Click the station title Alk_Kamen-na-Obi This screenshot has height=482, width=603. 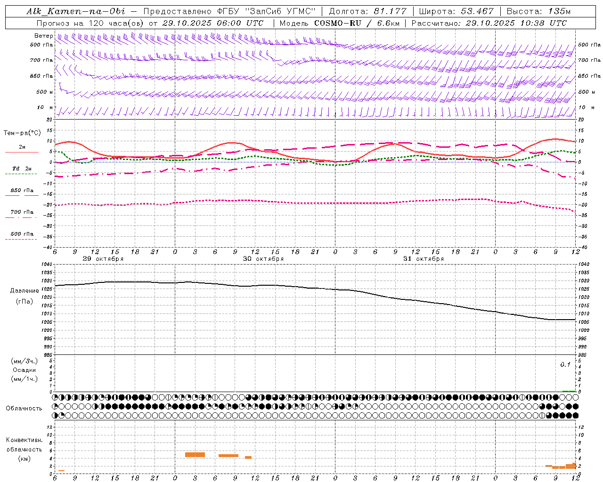point(76,11)
